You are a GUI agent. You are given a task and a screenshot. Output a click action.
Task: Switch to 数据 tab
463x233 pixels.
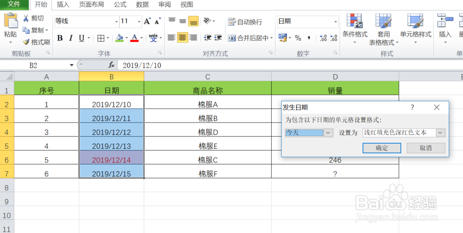pyautogui.click(x=142, y=5)
